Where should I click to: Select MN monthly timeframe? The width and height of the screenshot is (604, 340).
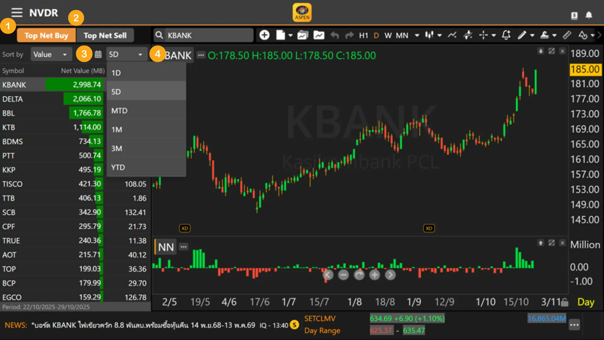(x=402, y=35)
